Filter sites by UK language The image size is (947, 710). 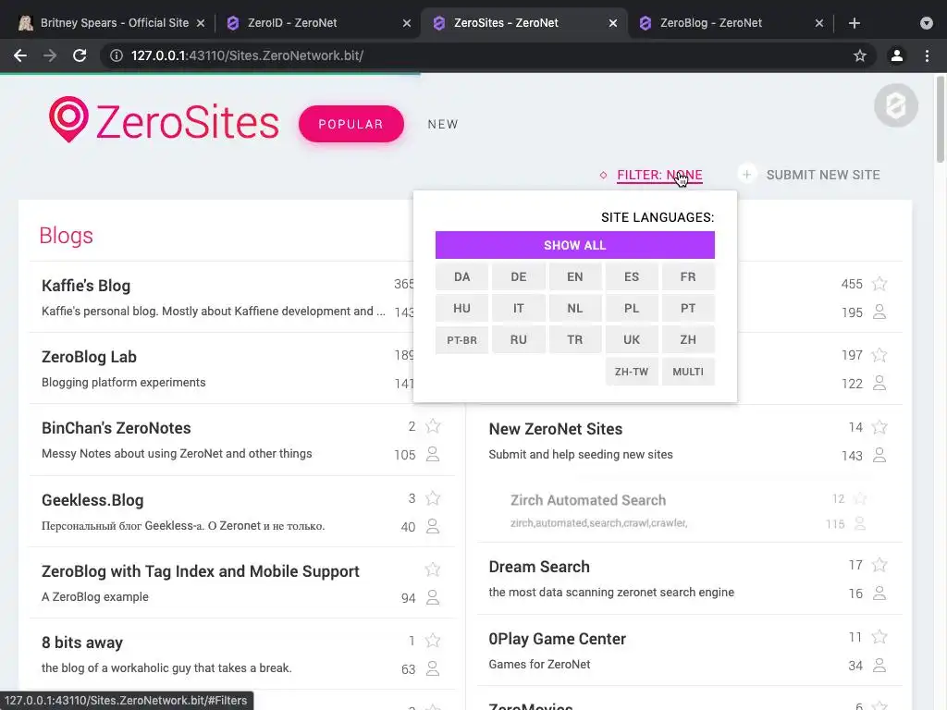631,339
